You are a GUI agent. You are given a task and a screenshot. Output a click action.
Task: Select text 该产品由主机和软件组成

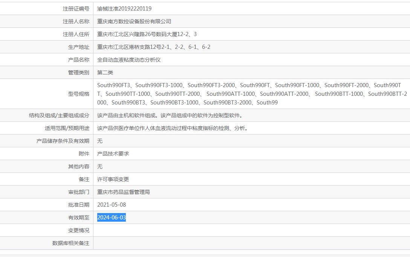pyautogui.click(x=126, y=115)
